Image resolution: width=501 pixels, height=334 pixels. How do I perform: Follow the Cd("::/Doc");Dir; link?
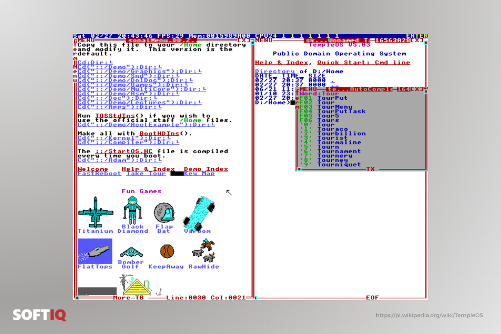[117, 98]
